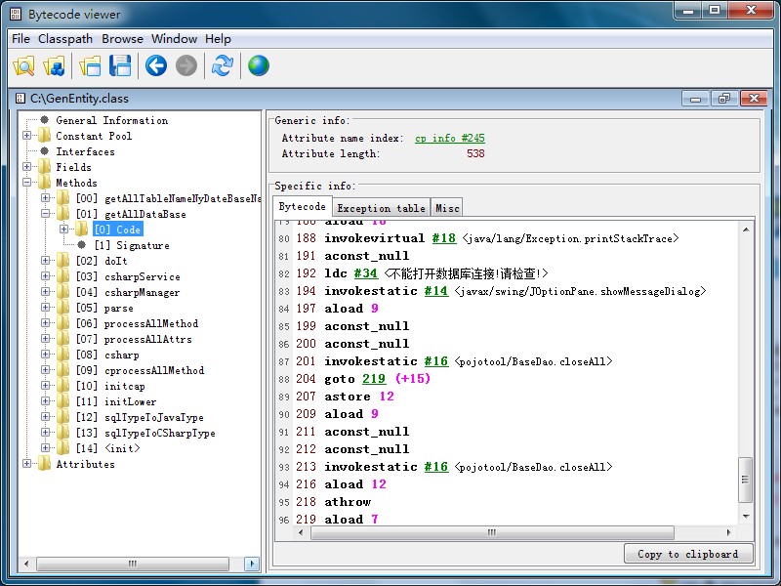Image resolution: width=781 pixels, height=586 pixels.
Task: Select [1] Signature in the tree
Action: point(131,245)
